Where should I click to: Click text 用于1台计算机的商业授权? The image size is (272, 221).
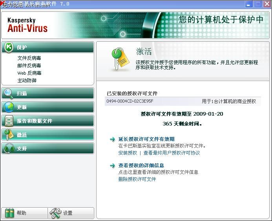point(229,101)
